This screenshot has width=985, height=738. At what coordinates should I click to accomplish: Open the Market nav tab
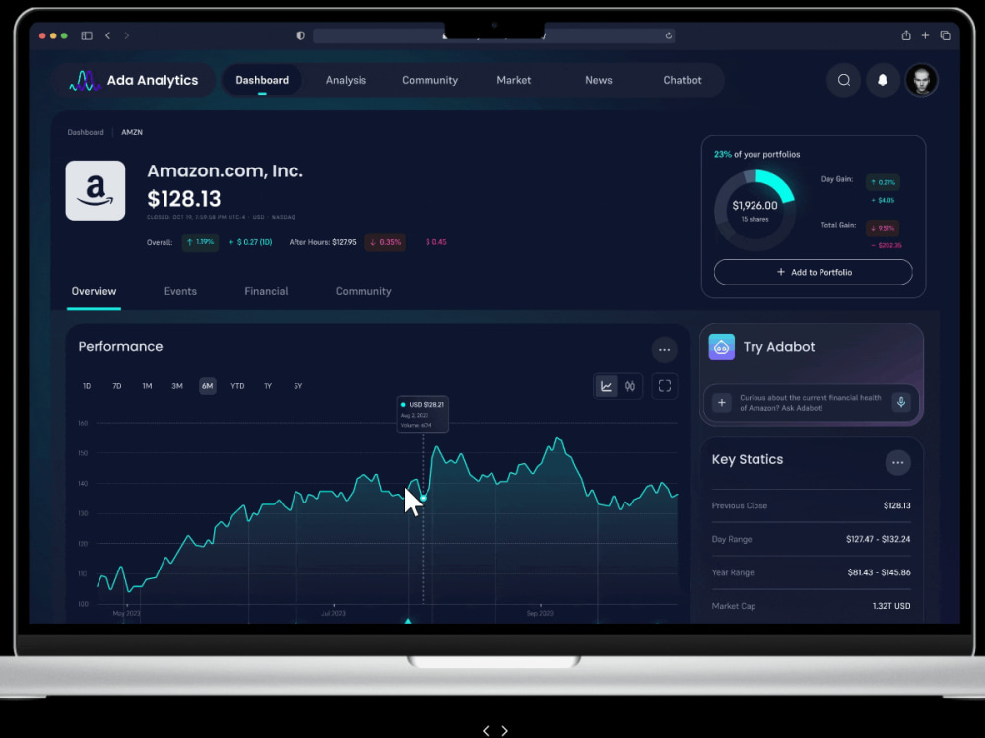click(514, 81)
